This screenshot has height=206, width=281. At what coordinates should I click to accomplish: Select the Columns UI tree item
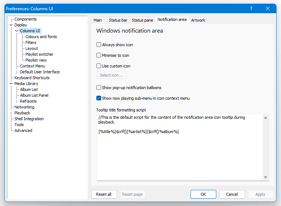coord(30,31)
